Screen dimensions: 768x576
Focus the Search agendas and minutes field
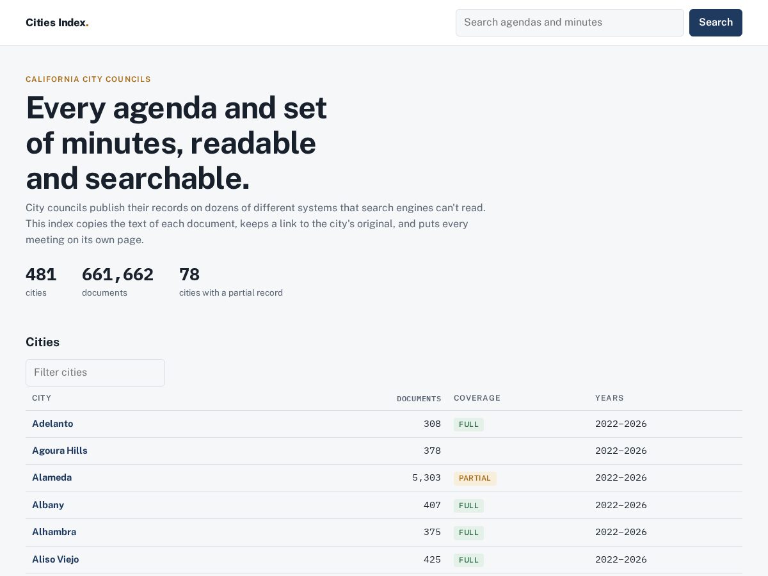click(x=570, y=22)
